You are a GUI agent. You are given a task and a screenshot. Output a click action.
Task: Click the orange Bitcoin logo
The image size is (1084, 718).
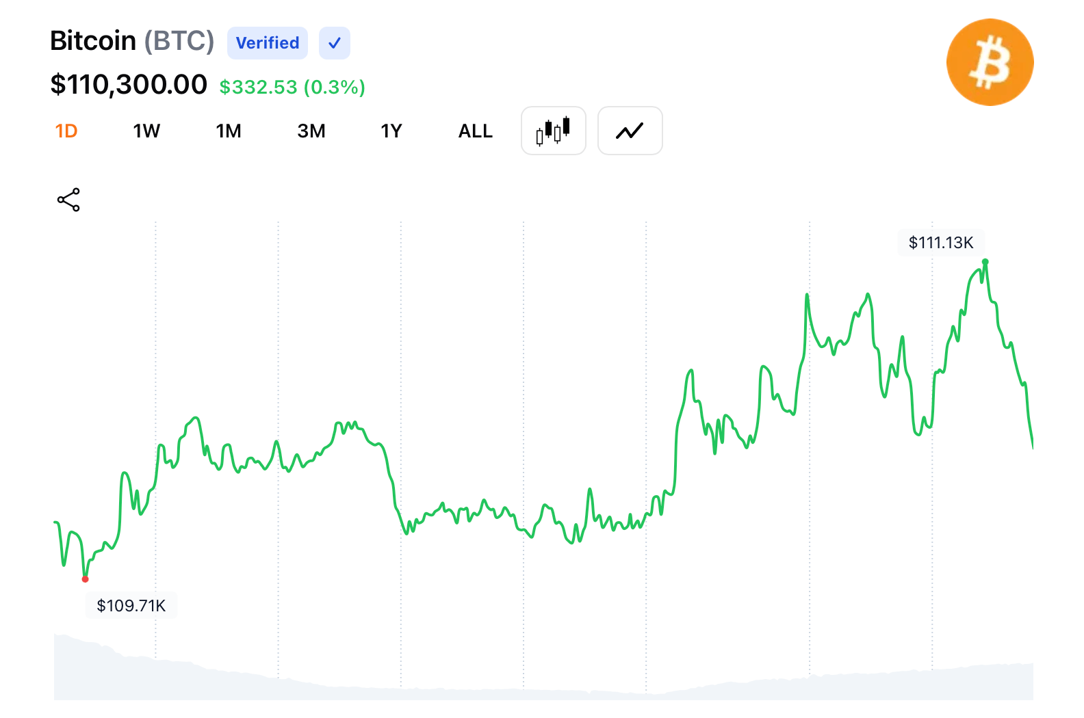[x=990, y=62]
